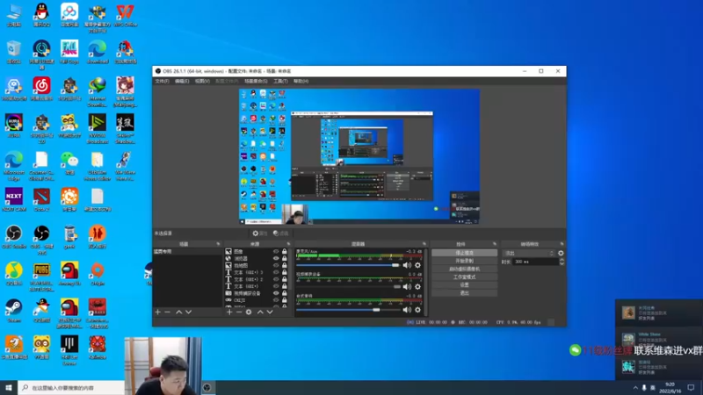
Task: Open OBS 设置 settings button
Action: [465, 284]
